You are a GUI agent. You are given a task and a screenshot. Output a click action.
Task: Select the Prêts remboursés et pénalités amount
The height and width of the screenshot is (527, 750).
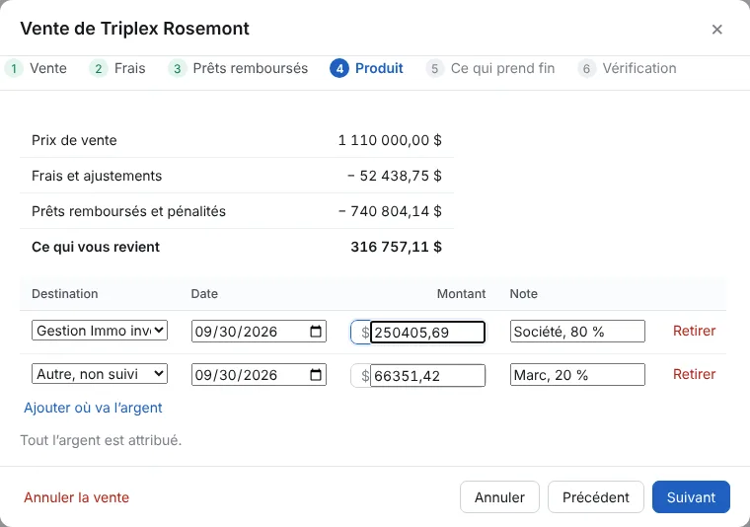[390, 211]
